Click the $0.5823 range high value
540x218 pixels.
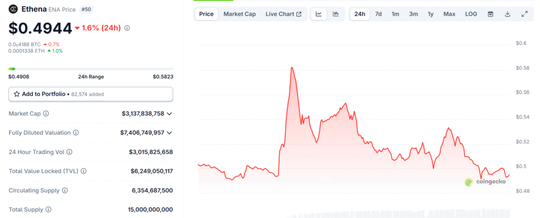[163, 77]
